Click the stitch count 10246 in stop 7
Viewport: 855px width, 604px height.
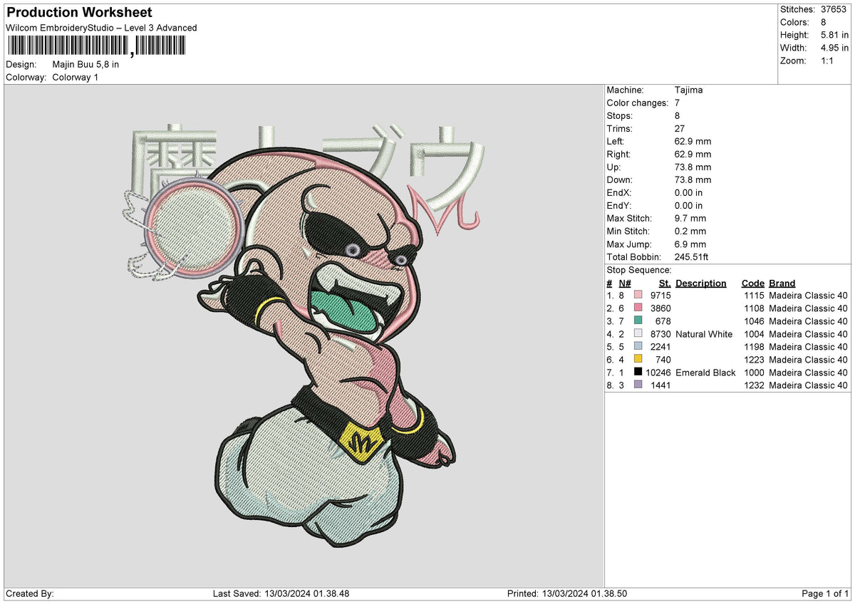pyautogui.click(x=658, y=373)
